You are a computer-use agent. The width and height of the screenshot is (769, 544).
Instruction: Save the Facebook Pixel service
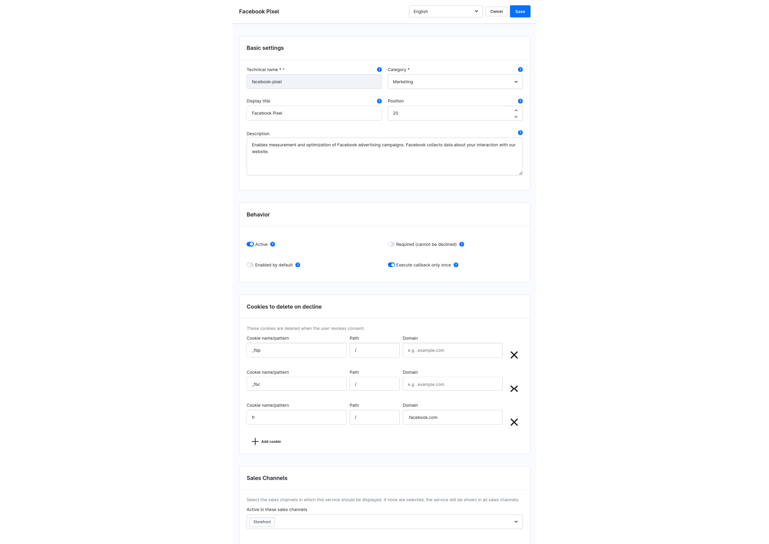click(x=520, y=12)
